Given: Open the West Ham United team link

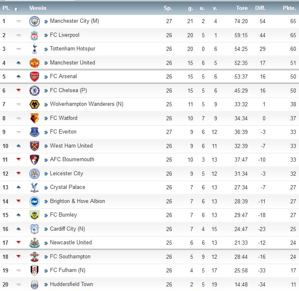Looking at the screenshot, I should 71,146.
